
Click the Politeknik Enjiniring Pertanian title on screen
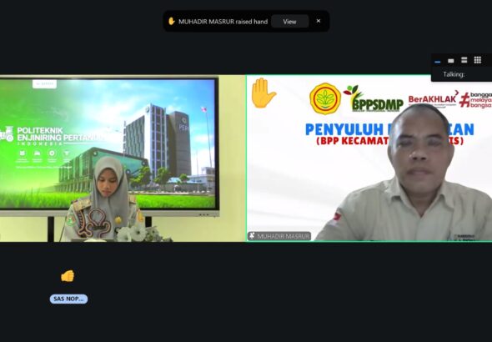pos(59,134)
